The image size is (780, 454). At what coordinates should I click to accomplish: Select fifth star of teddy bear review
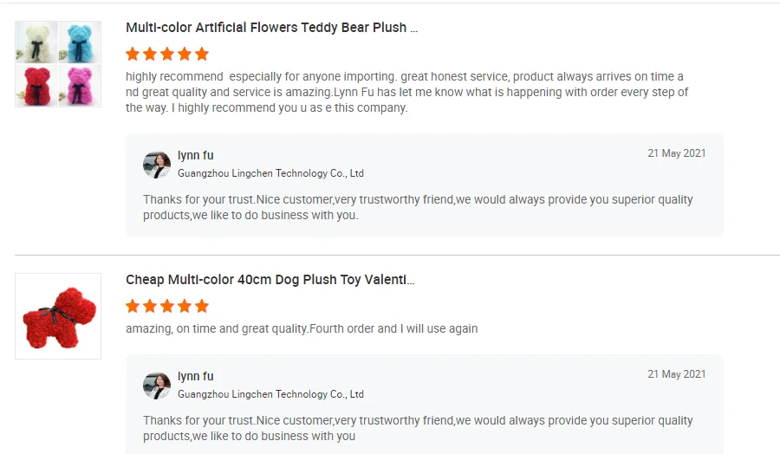click(202, 54)
